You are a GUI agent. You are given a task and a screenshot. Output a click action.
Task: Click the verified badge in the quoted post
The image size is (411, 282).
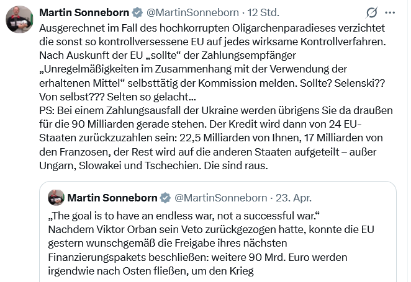click(x=165, y=198)
